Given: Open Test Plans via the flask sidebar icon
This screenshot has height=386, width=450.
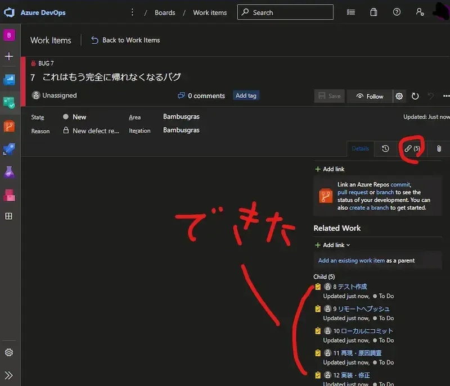Looking at the screenshot, I should [x=8, y=172].
